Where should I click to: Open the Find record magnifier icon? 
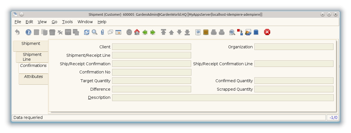(95, 32)
